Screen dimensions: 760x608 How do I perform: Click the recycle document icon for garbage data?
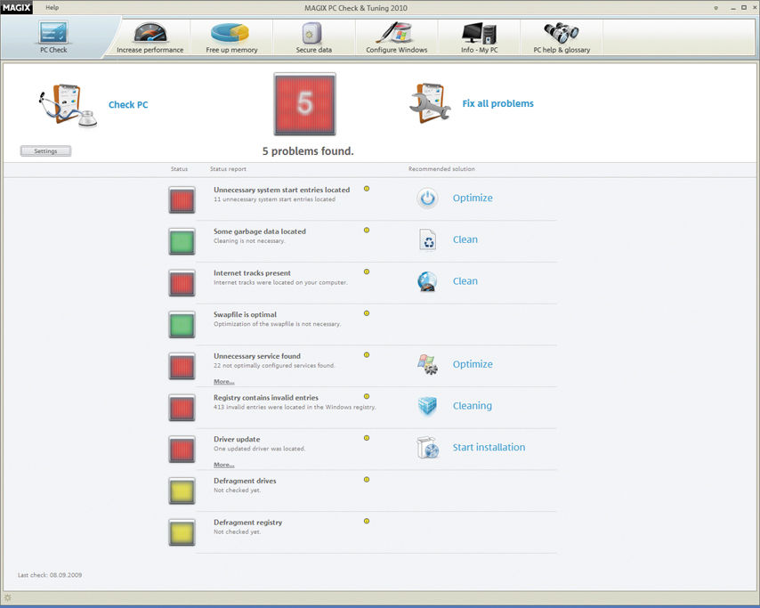[427, 239]
